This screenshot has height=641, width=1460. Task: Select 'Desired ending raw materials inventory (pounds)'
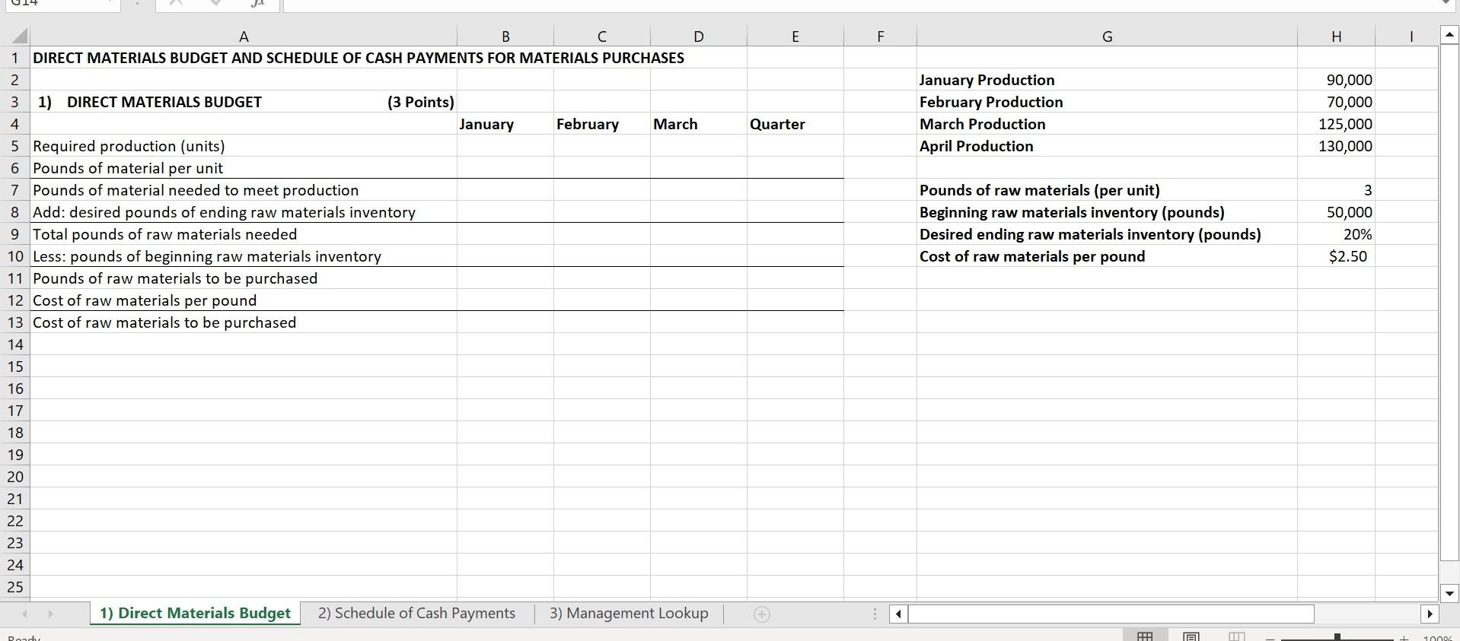point(1108,234)
